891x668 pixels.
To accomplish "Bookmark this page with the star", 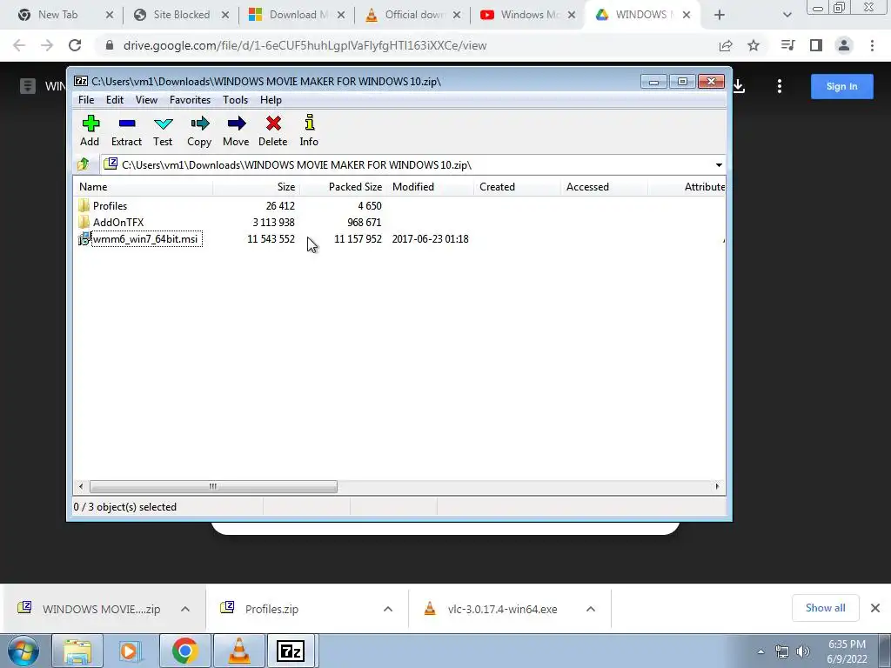I will (754, 45).
